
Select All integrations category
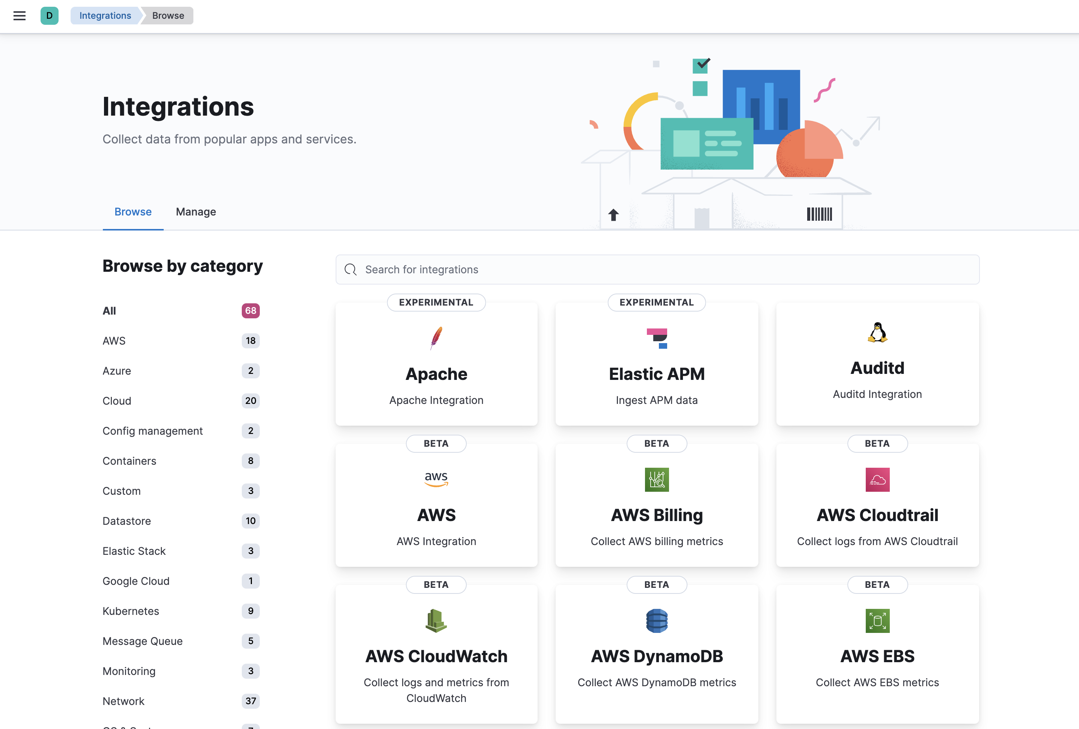click(x=108, y=310)
